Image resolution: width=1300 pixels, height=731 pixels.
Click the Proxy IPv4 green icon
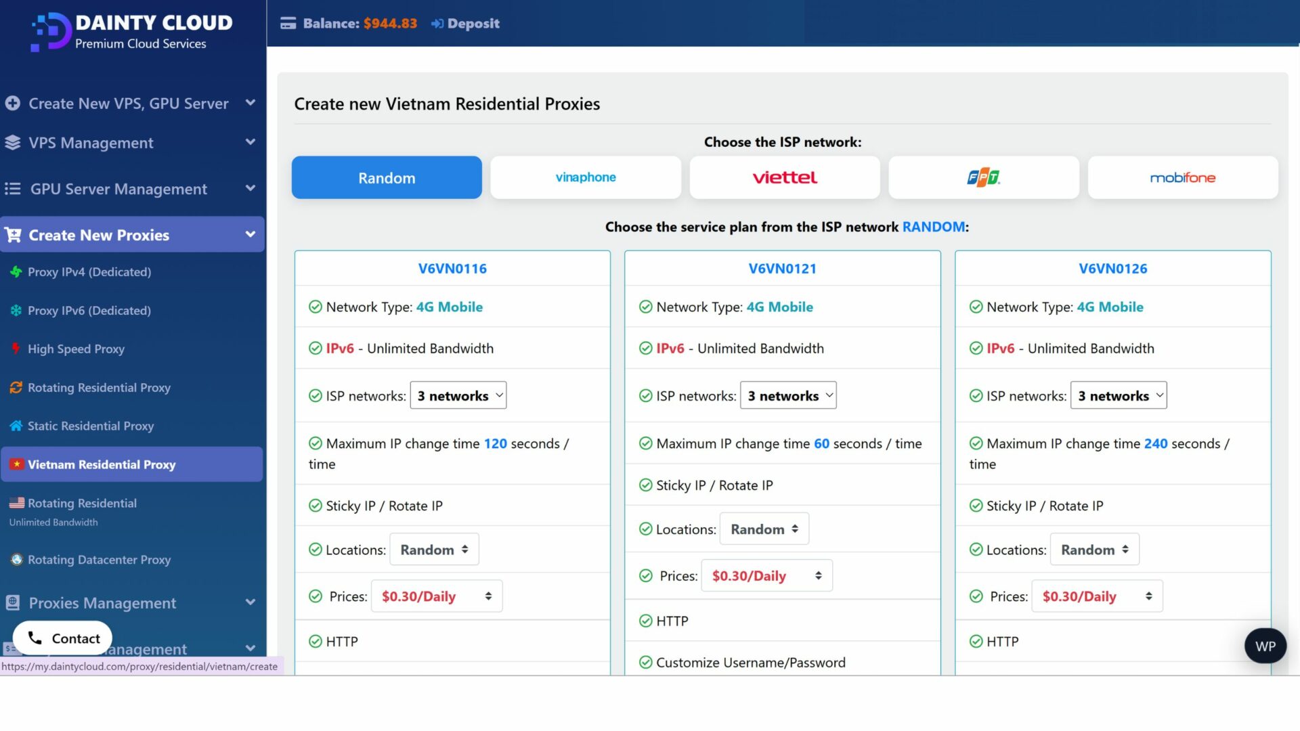click(16, 272)
